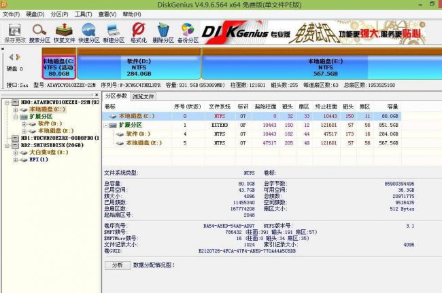Image resolution: width=442 pixels, height=293 pixels.
Task: Open the 文件(F) menu
Action: click(12, 14)
